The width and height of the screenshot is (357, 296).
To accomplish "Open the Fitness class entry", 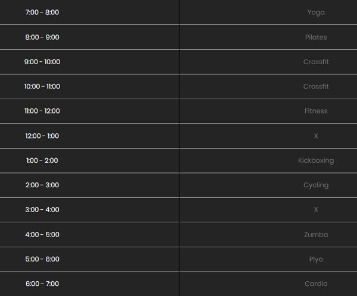I will [x=316, y=111].
